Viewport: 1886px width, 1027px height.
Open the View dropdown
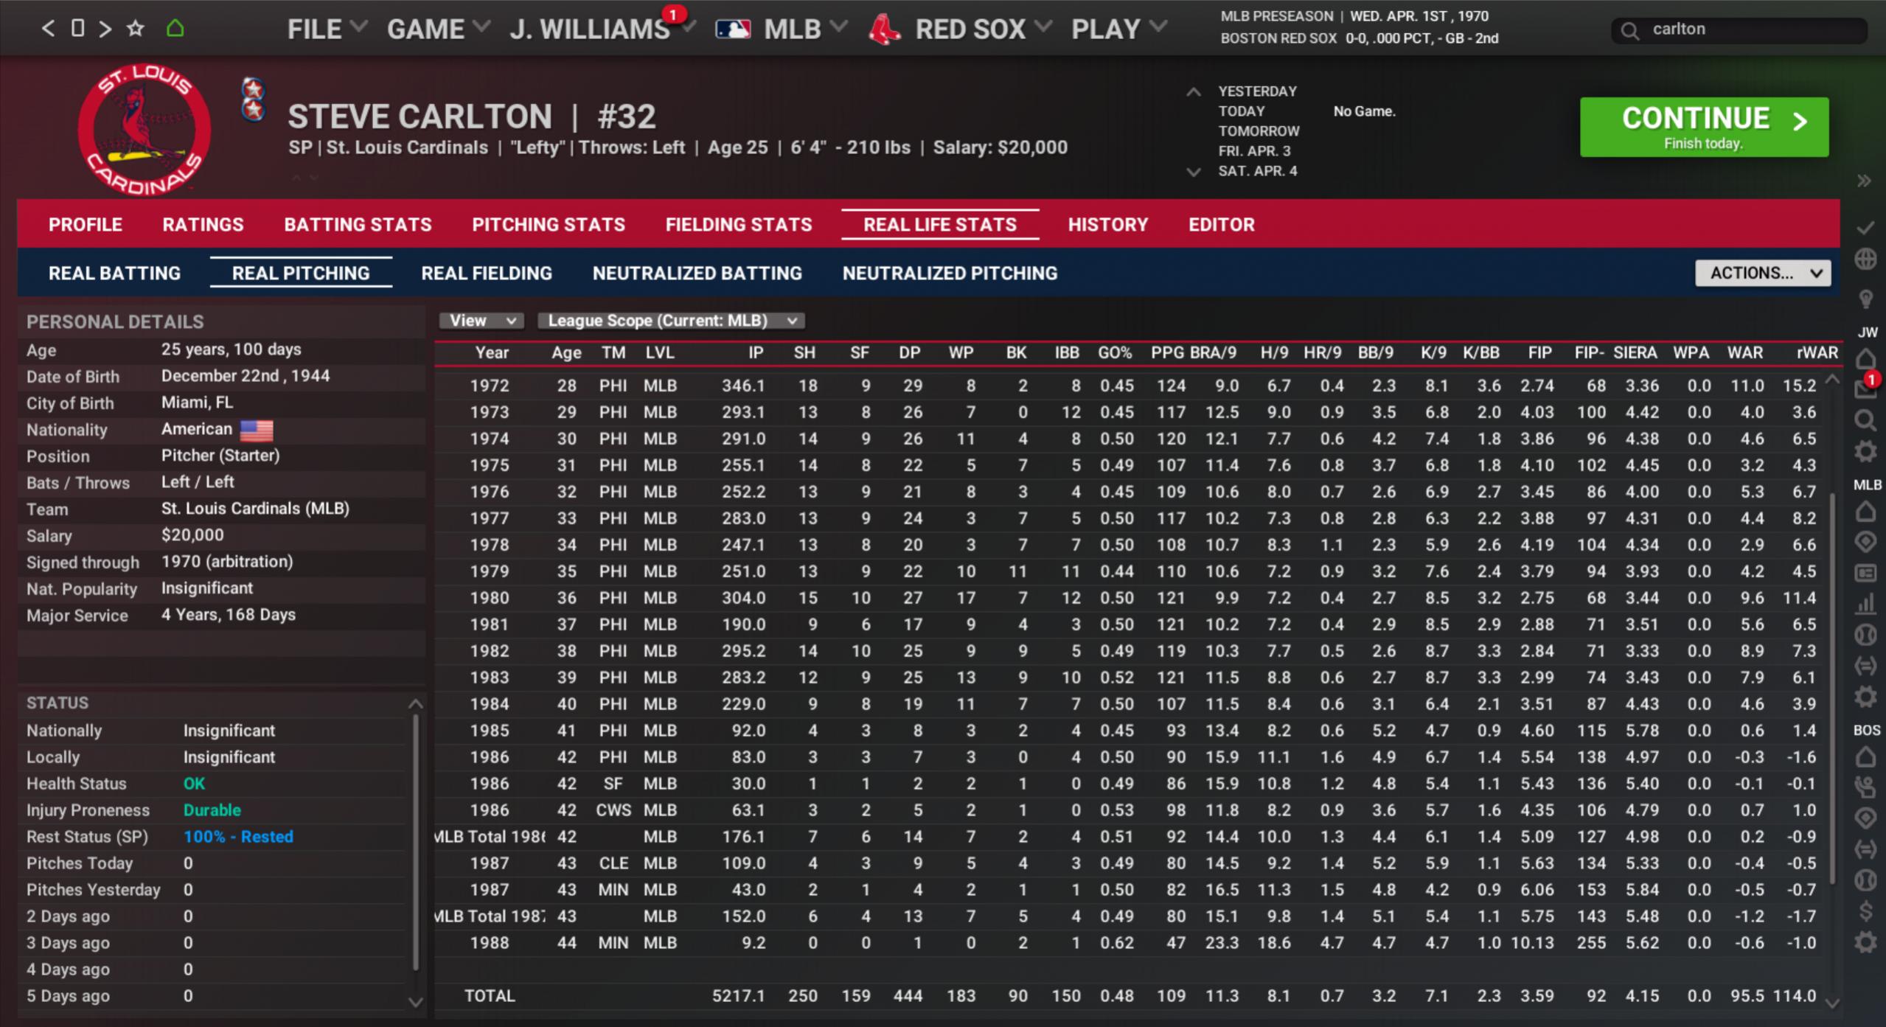click(x=481, y=321)
